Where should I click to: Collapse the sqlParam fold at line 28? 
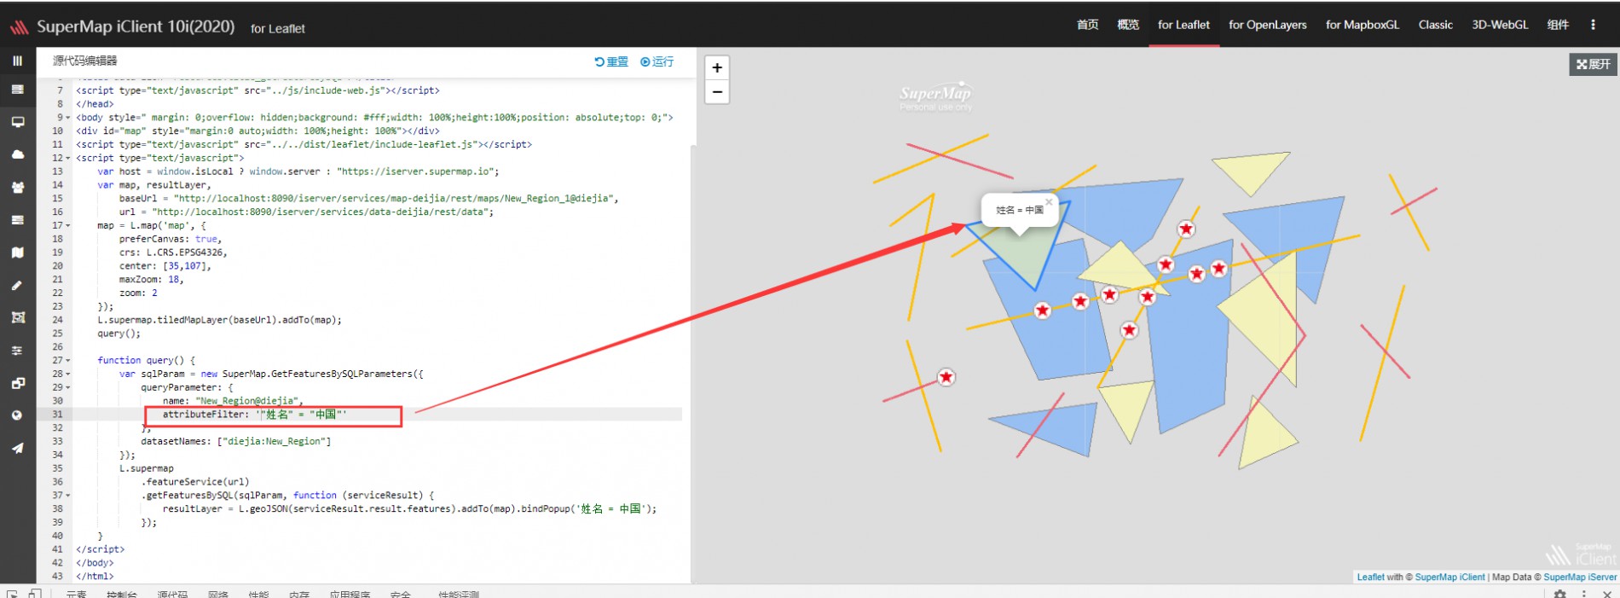68,374
